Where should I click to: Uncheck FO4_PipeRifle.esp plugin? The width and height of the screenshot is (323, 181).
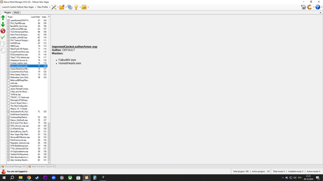pyautogui.click(x=8, y=23)
